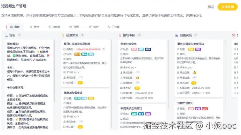Open the 统计 view tab
This screenshot has width=241, height=135.
tap(94, 27)
